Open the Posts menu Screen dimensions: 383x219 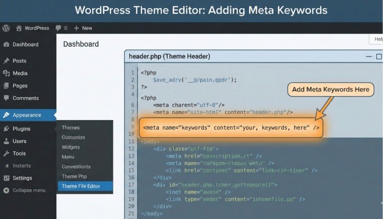(20, 61)
